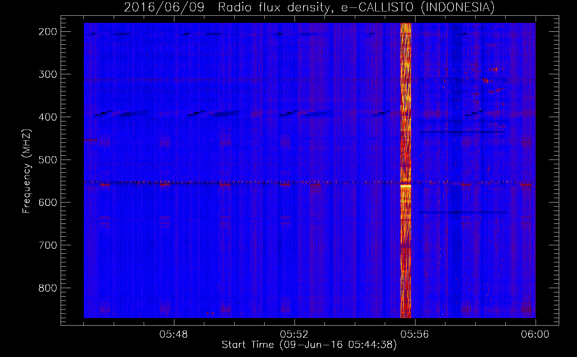
Task: Click the white saturated band in the burst
Action: pyautogui.click(x=406, y=186)
